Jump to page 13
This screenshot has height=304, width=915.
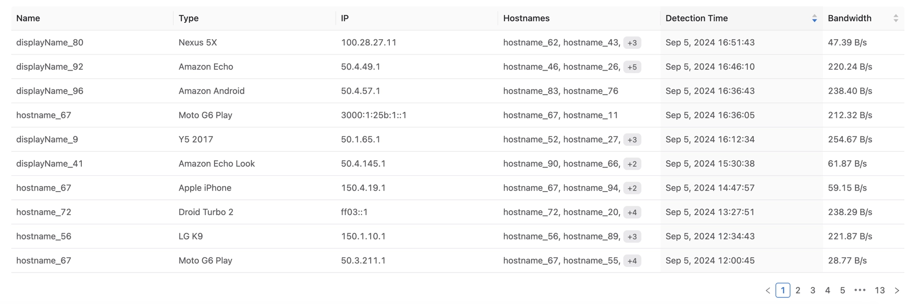[879, 290]
